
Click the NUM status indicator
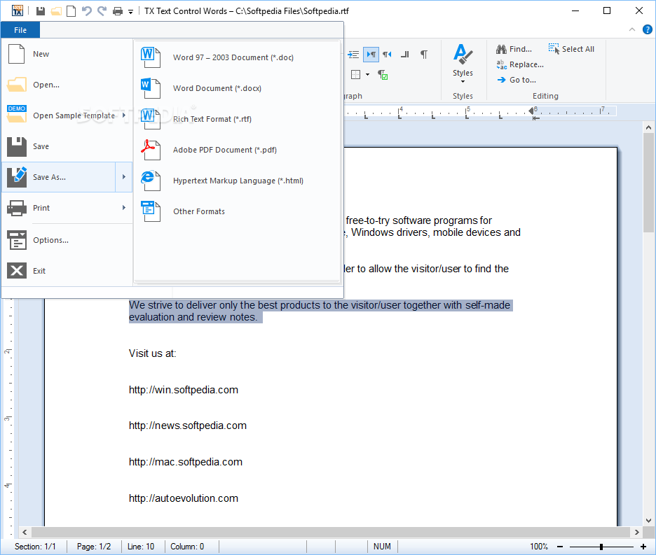click(382, 547)
